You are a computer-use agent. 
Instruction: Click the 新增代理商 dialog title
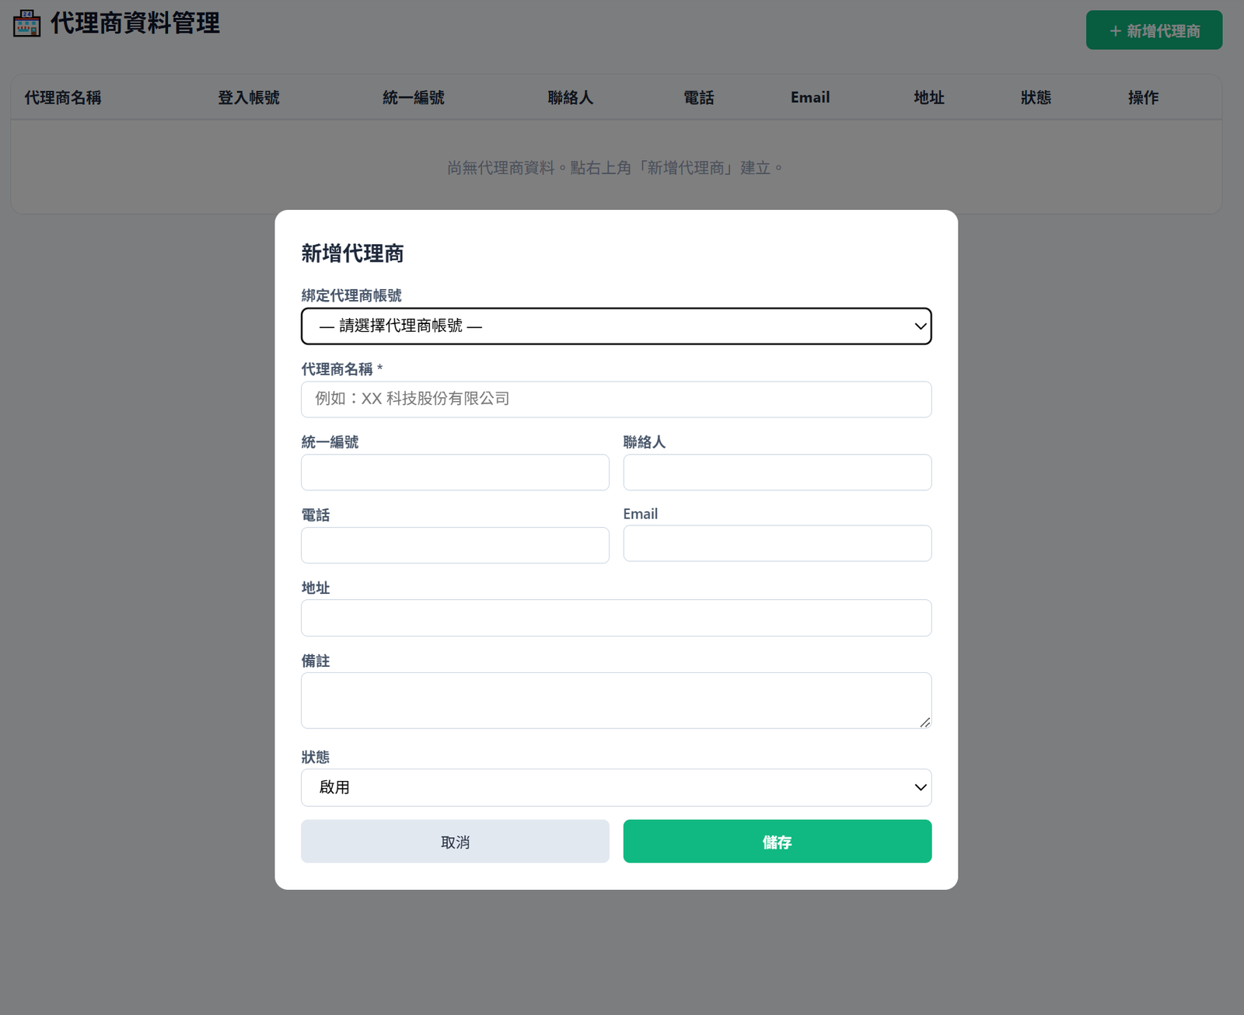pyautogui.click(x=352, y=253)
